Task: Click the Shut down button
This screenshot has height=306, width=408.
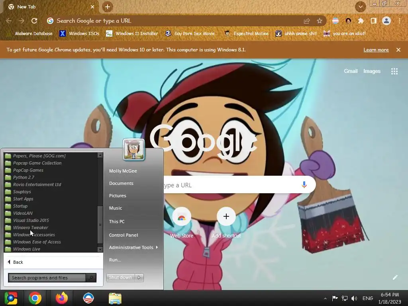Action: point(120,277)
